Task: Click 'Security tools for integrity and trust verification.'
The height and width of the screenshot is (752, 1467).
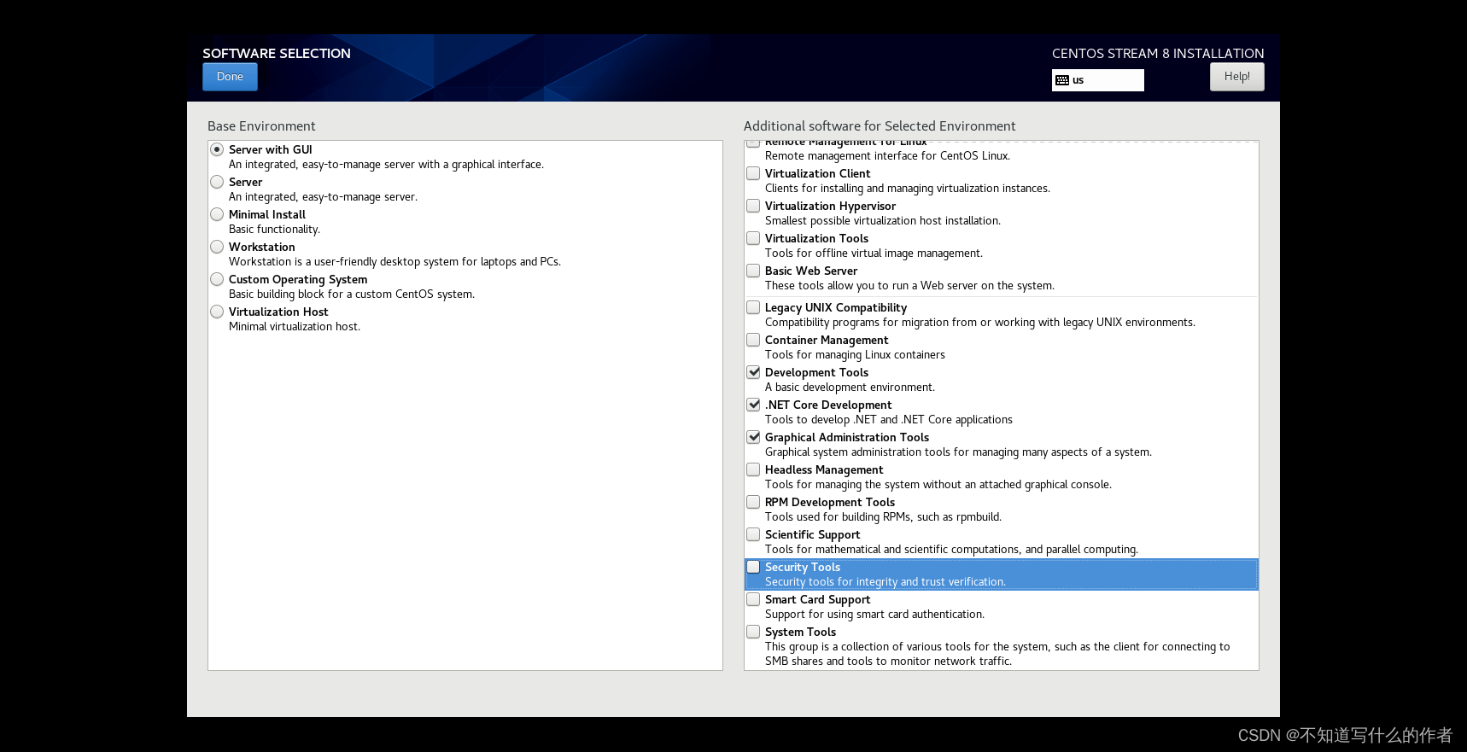Action: (x=885, y=582)
